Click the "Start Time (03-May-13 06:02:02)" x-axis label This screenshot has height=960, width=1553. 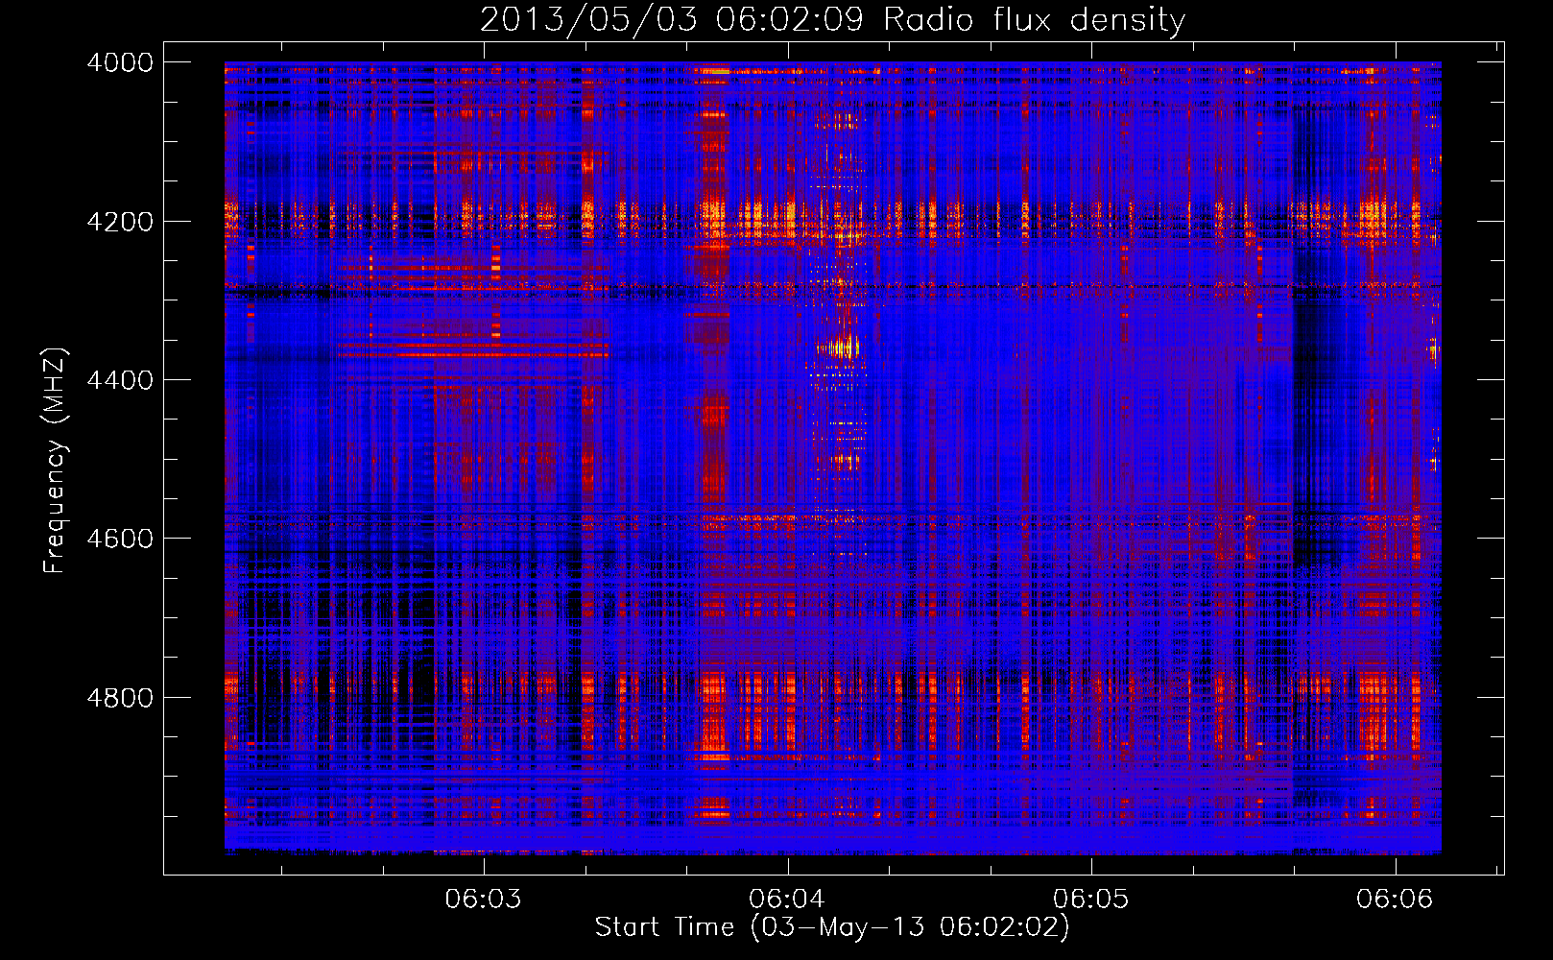(x=831, y=927)
